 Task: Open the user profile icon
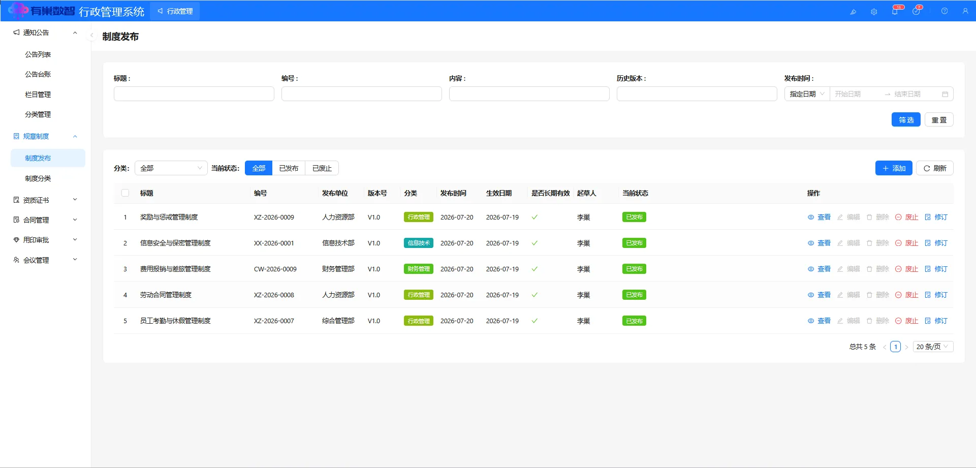965,11
